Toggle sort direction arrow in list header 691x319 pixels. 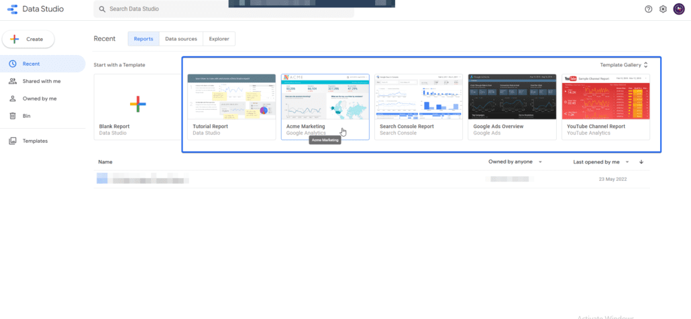[641, 162]
